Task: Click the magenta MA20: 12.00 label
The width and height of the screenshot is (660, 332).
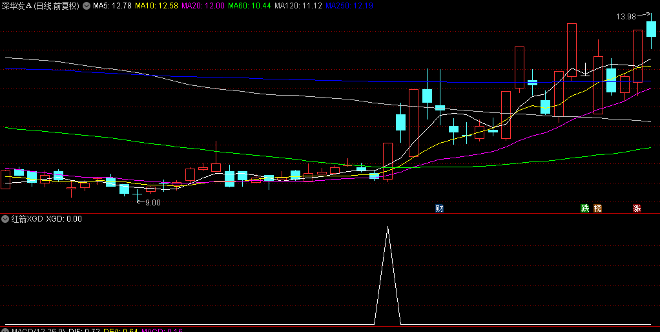Action: click(x=203, y=6)
